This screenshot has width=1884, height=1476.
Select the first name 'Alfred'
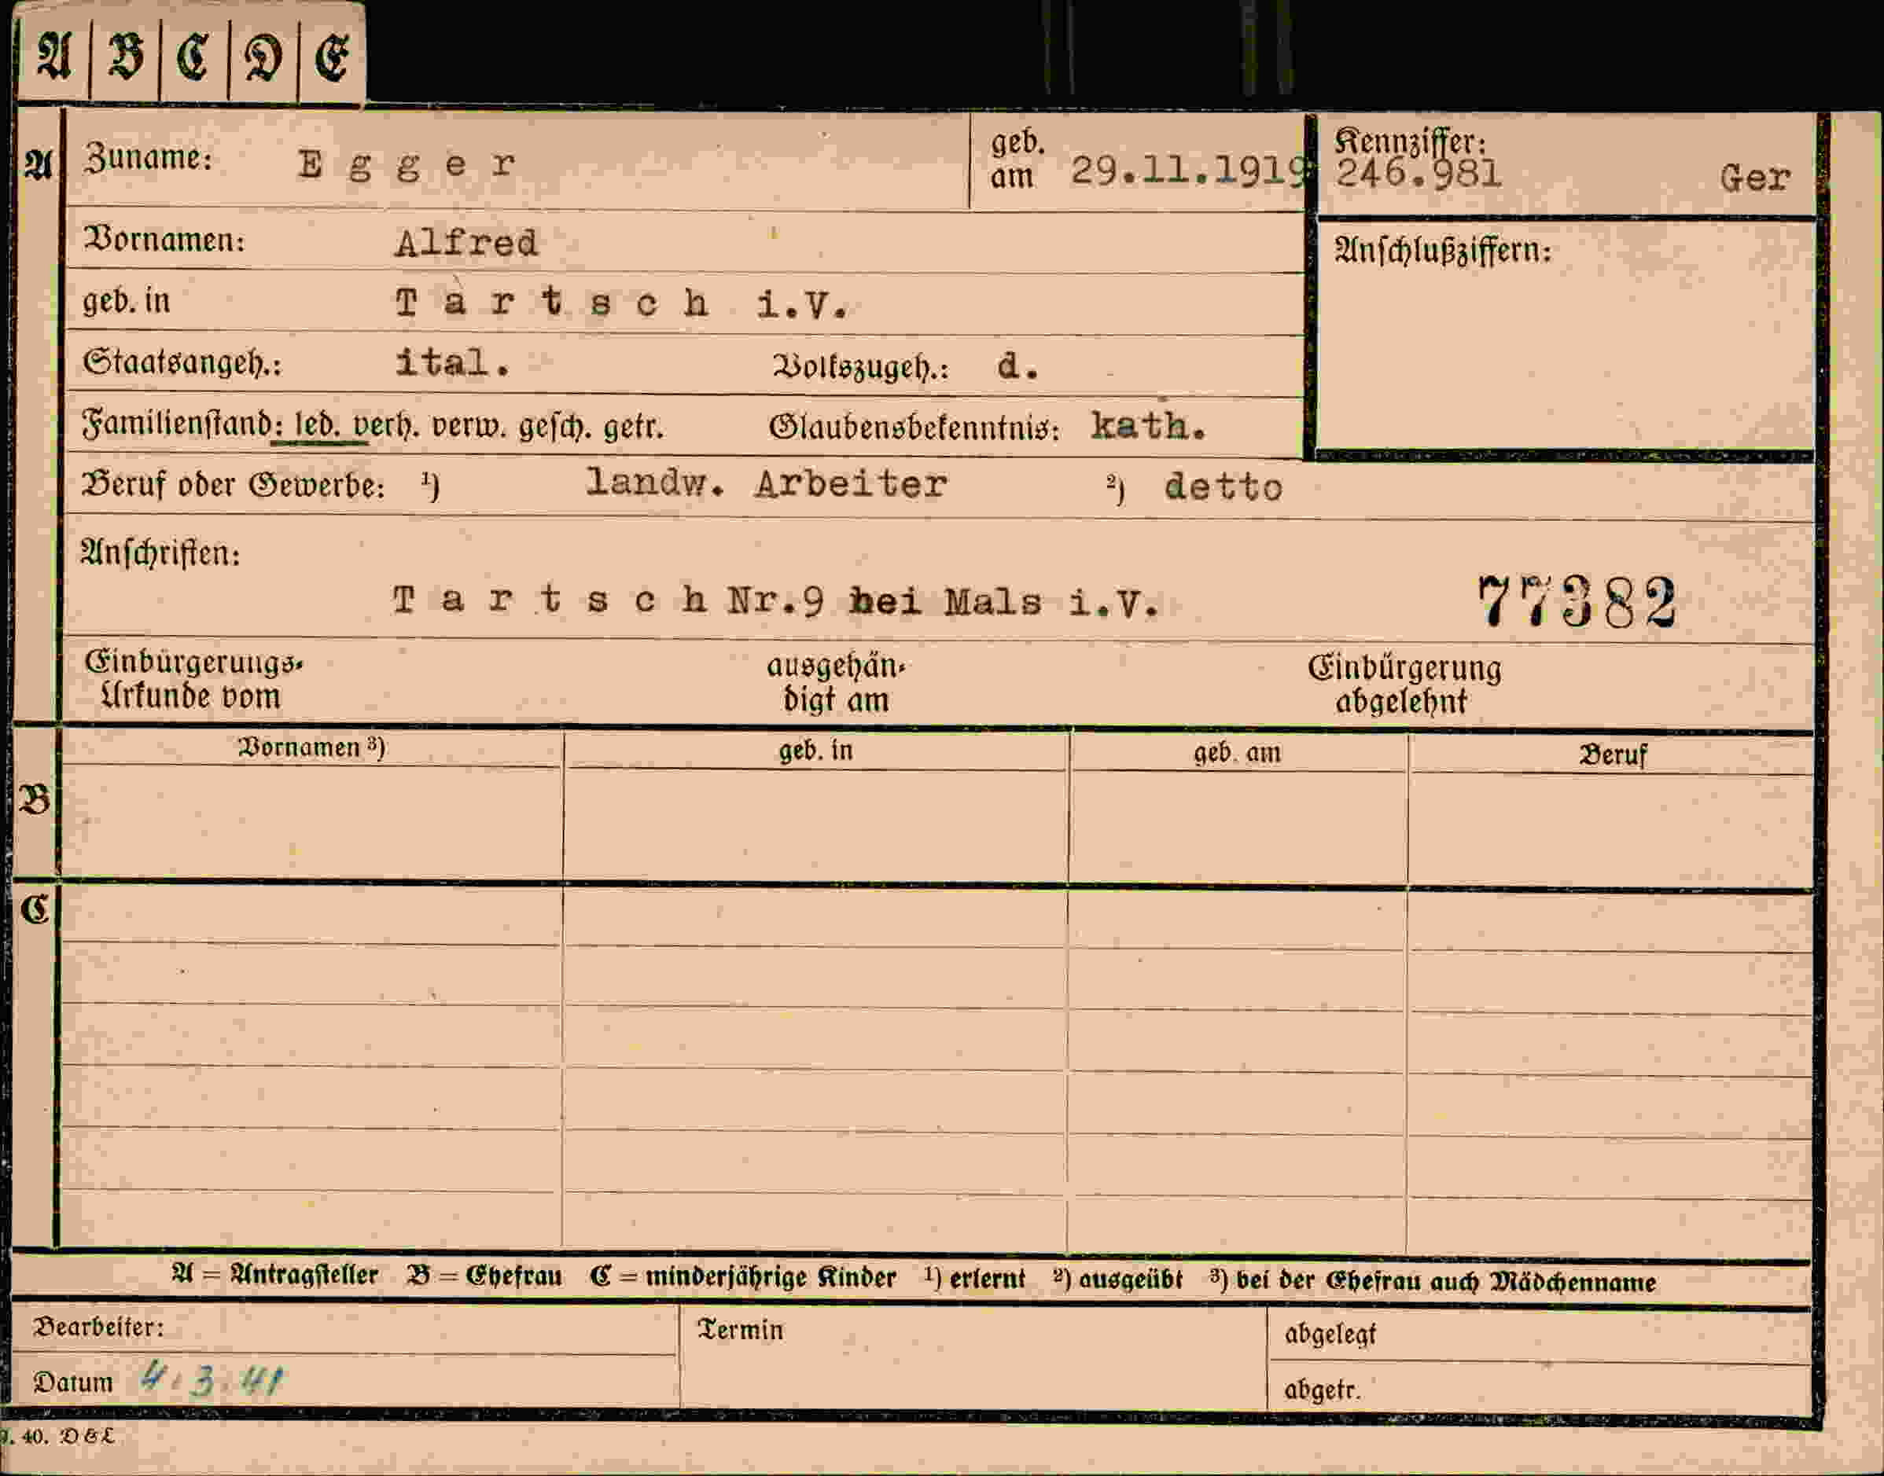[x=467, y=243]
